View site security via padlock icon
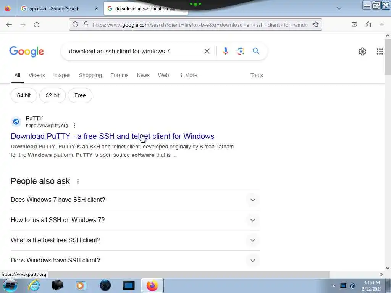The image size is (391, 293). (x=86, y=25)
